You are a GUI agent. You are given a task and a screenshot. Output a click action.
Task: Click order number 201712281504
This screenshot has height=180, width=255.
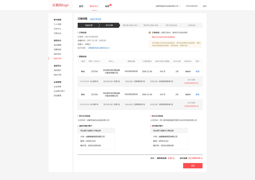tap(92, 37)
